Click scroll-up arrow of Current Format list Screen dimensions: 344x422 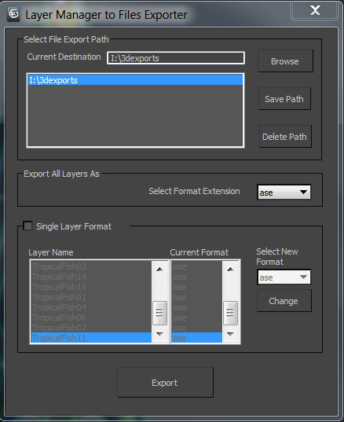point(230,269)
